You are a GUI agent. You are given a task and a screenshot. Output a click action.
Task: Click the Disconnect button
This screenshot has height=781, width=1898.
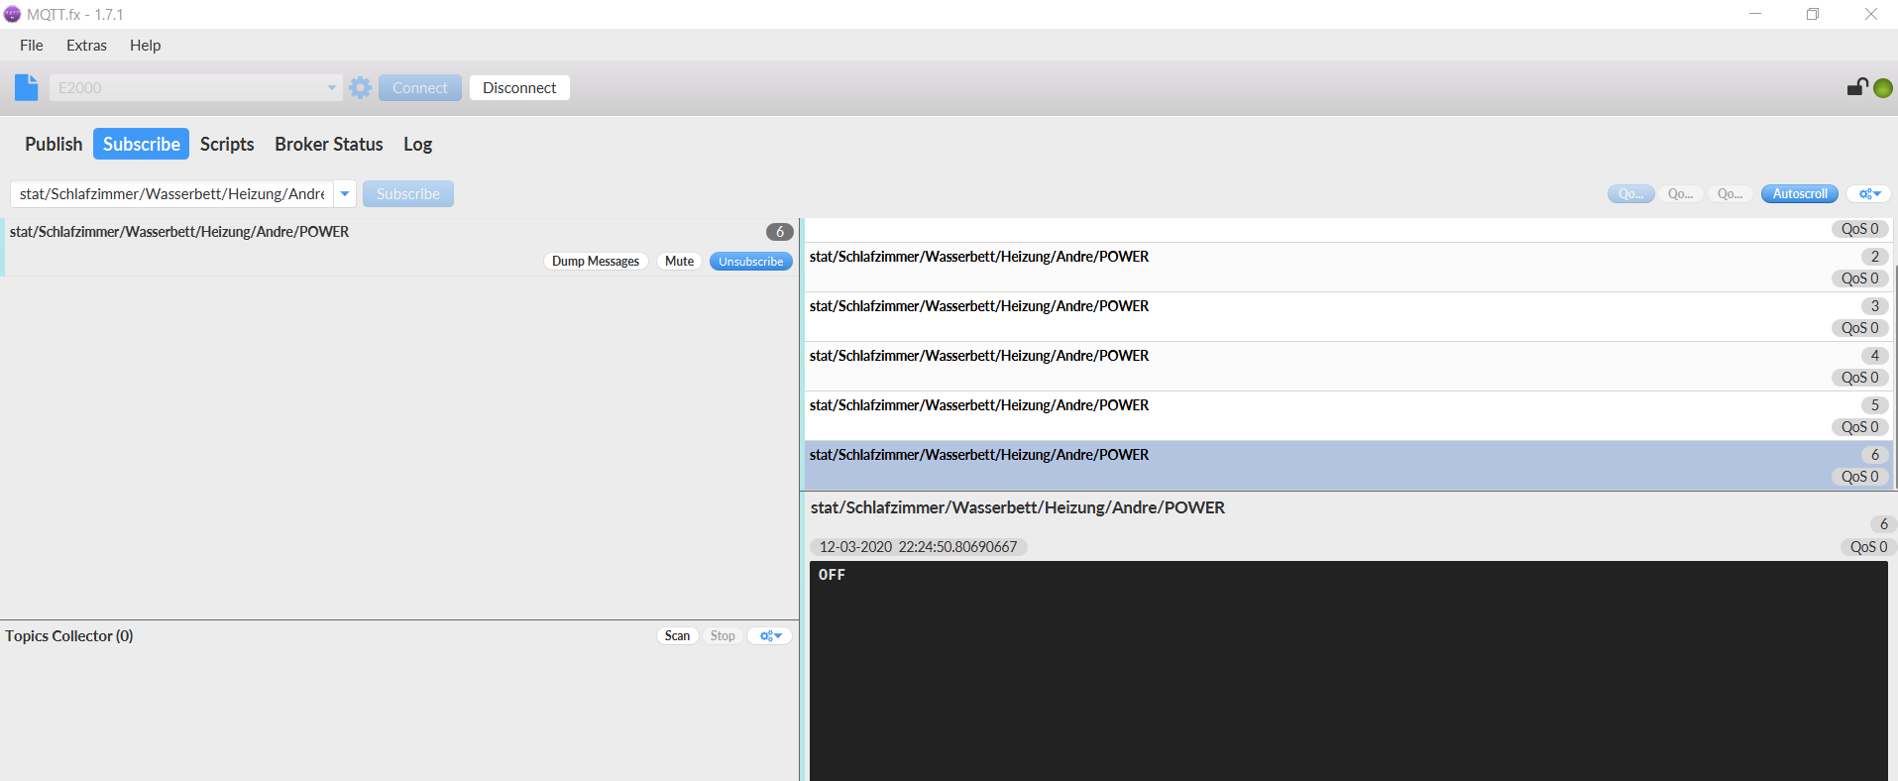[519, 87]
